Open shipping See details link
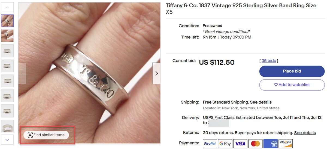327x149 pixels. [261, 102]
